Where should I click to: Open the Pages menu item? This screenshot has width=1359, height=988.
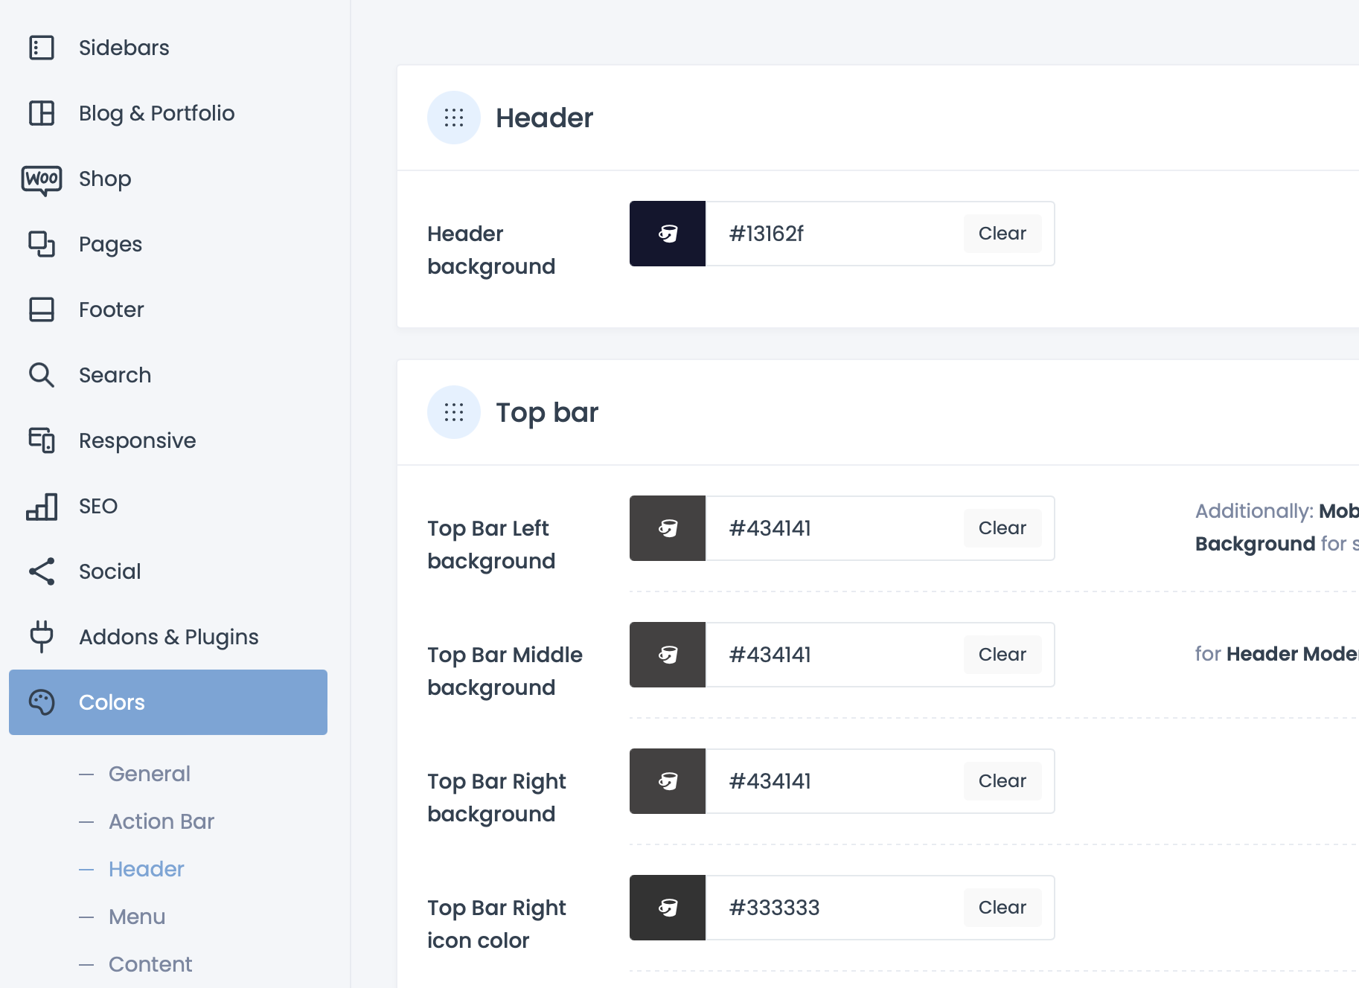[x=168, y=244]
